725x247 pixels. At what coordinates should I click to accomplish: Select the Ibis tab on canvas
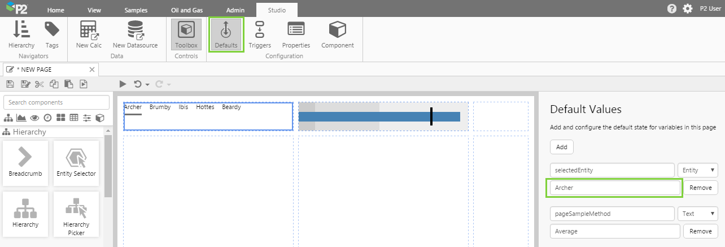(184, 107)
